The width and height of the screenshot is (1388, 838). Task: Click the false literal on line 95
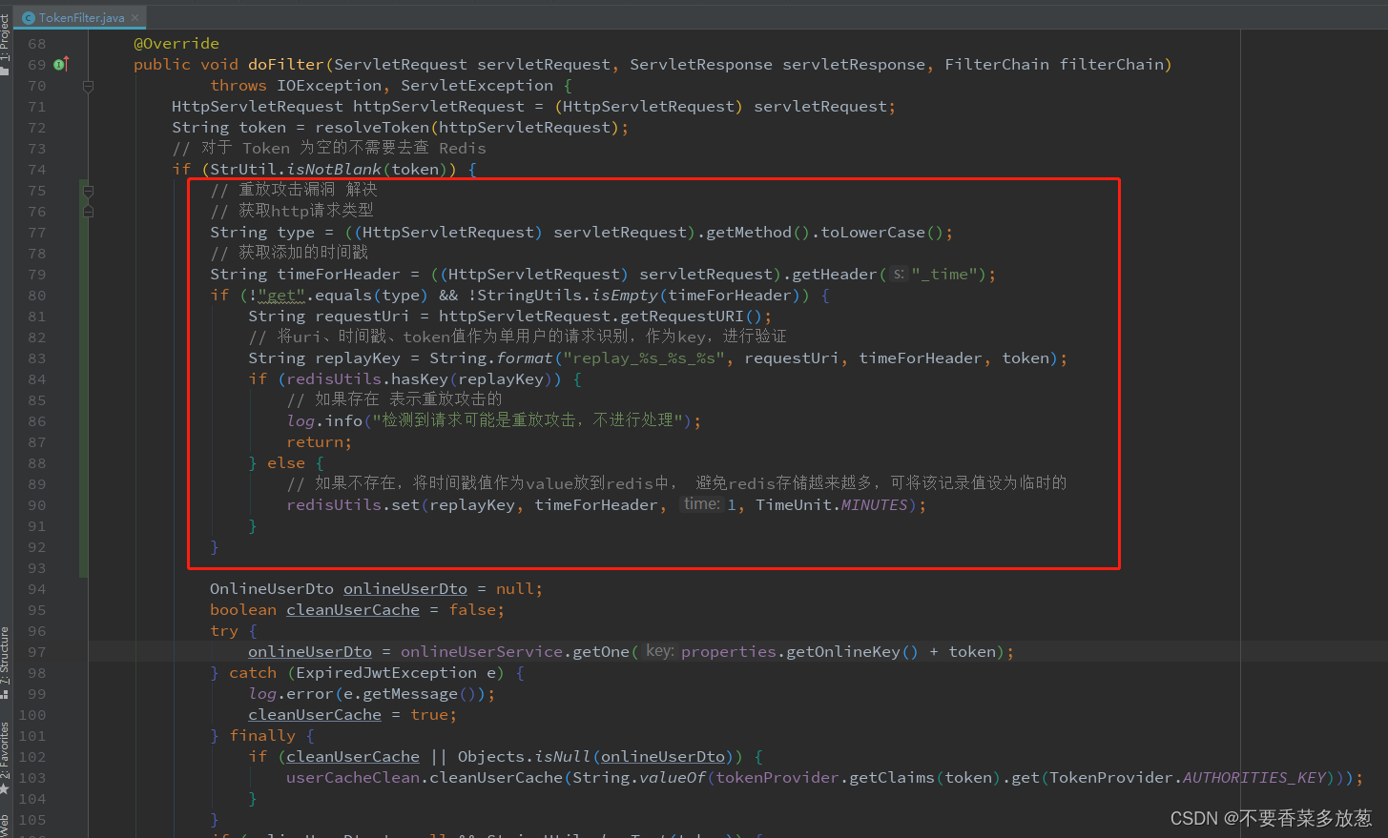pos(472,610)
